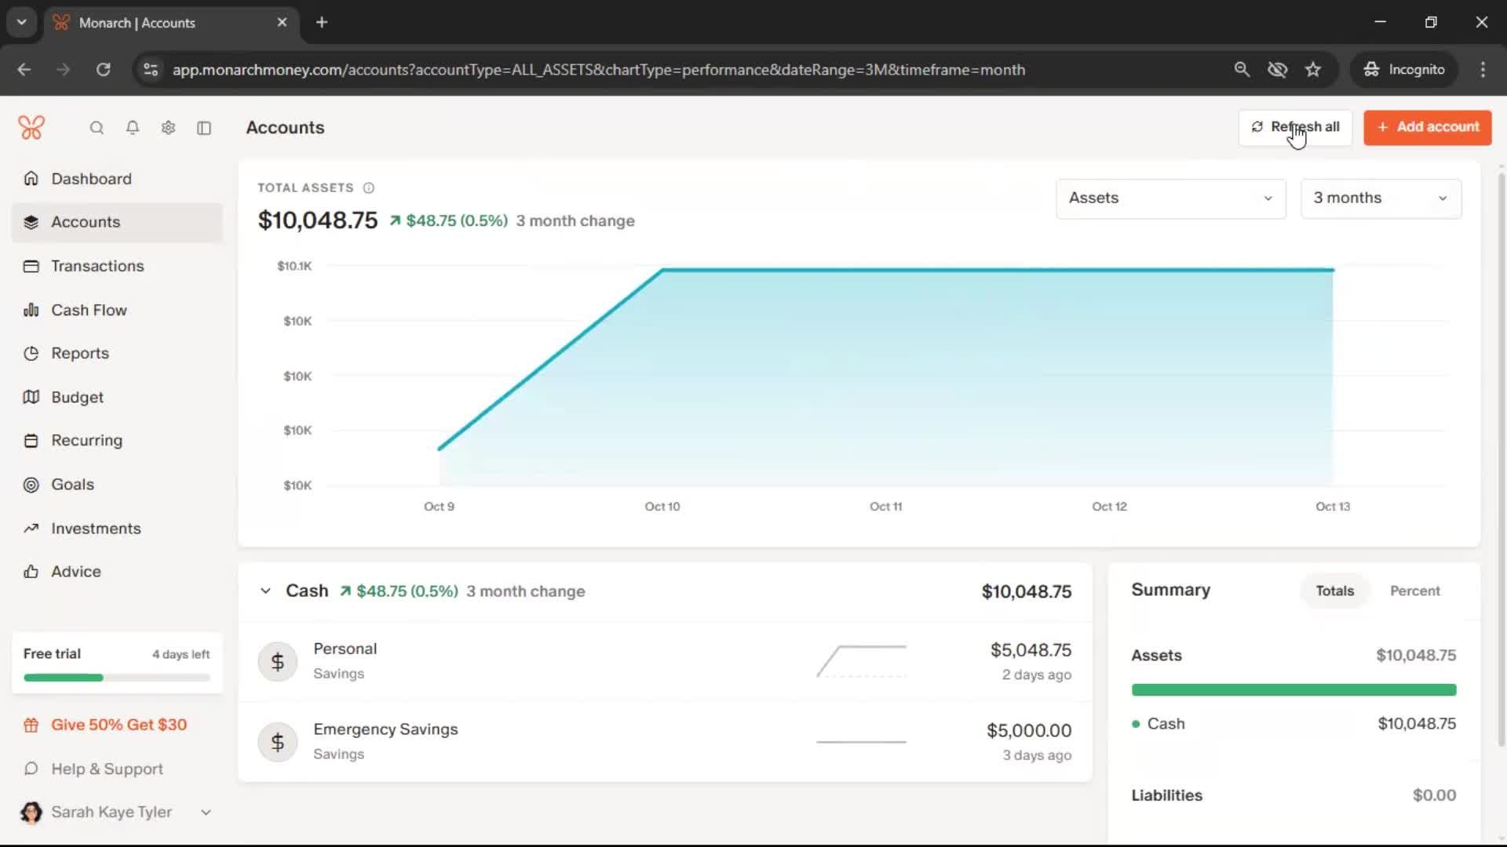Open the Assets chart type dropdown
The height and width of the screenshot is (847, 1507).
click(x=1170, y=198)
